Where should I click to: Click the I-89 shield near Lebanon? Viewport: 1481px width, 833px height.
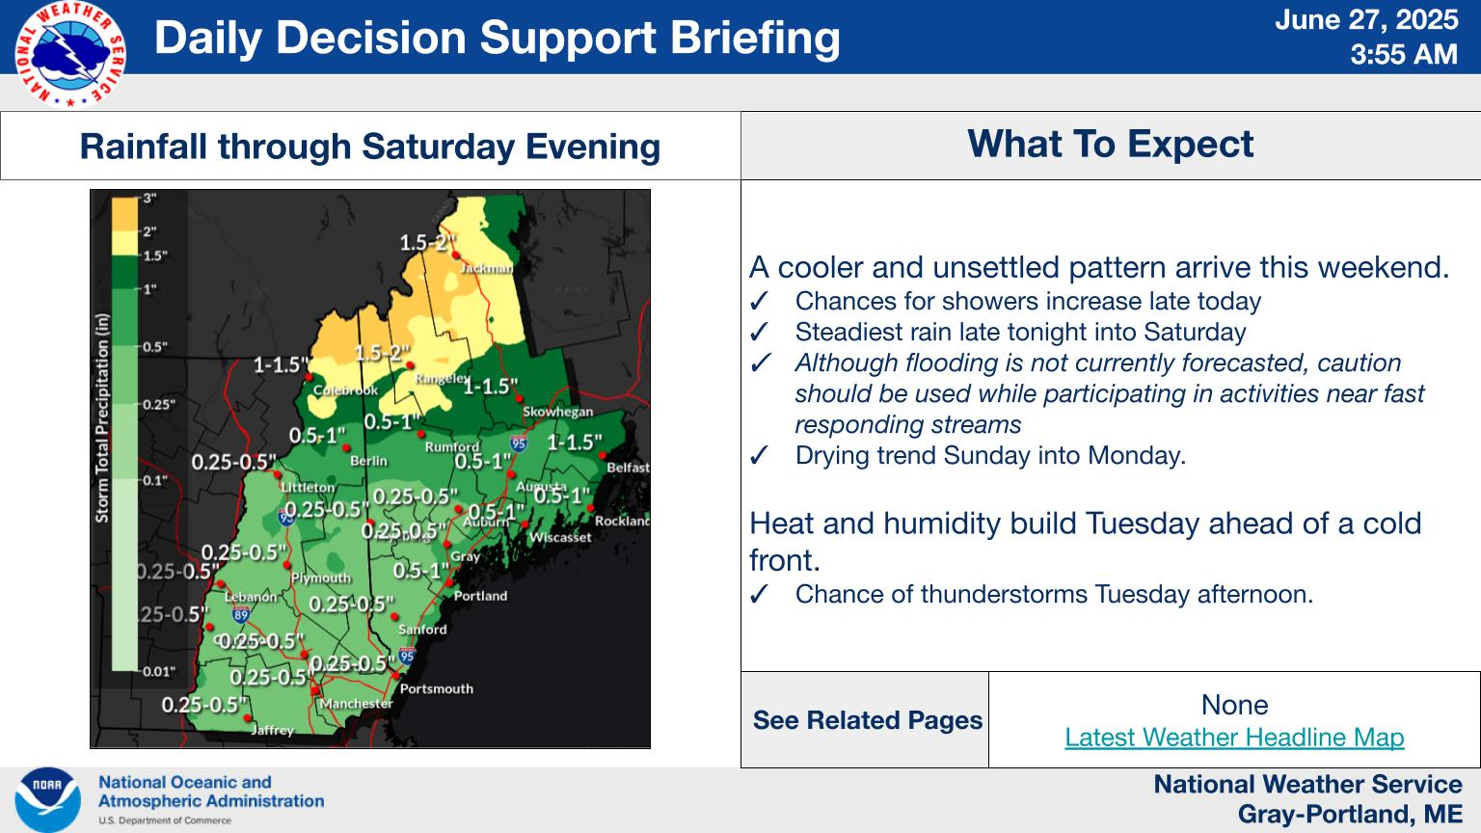[x=241, y=615]
